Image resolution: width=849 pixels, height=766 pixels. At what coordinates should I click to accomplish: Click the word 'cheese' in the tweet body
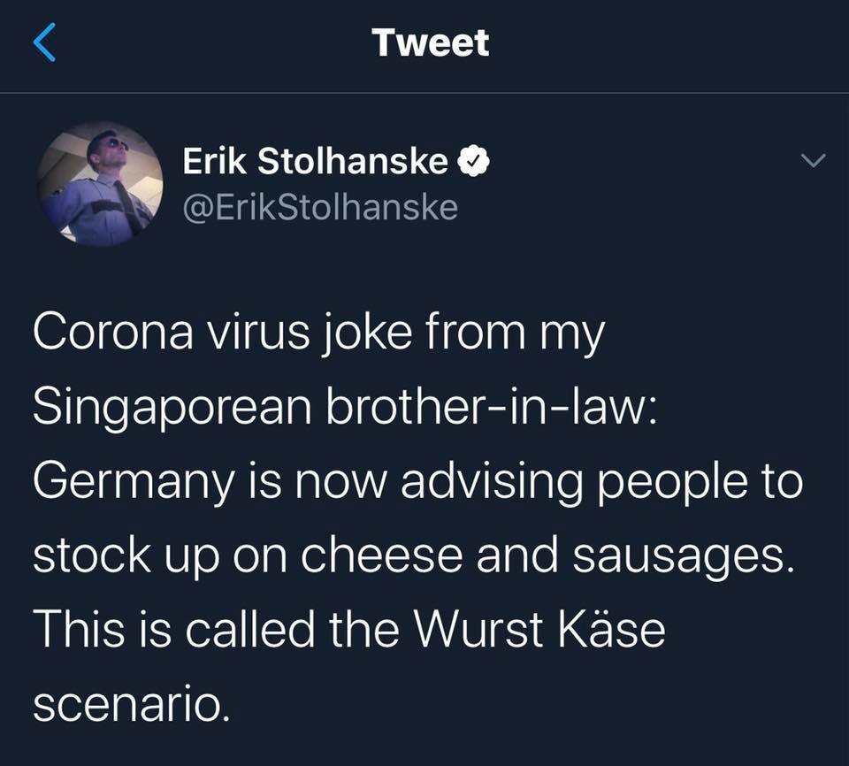(382, 555)
